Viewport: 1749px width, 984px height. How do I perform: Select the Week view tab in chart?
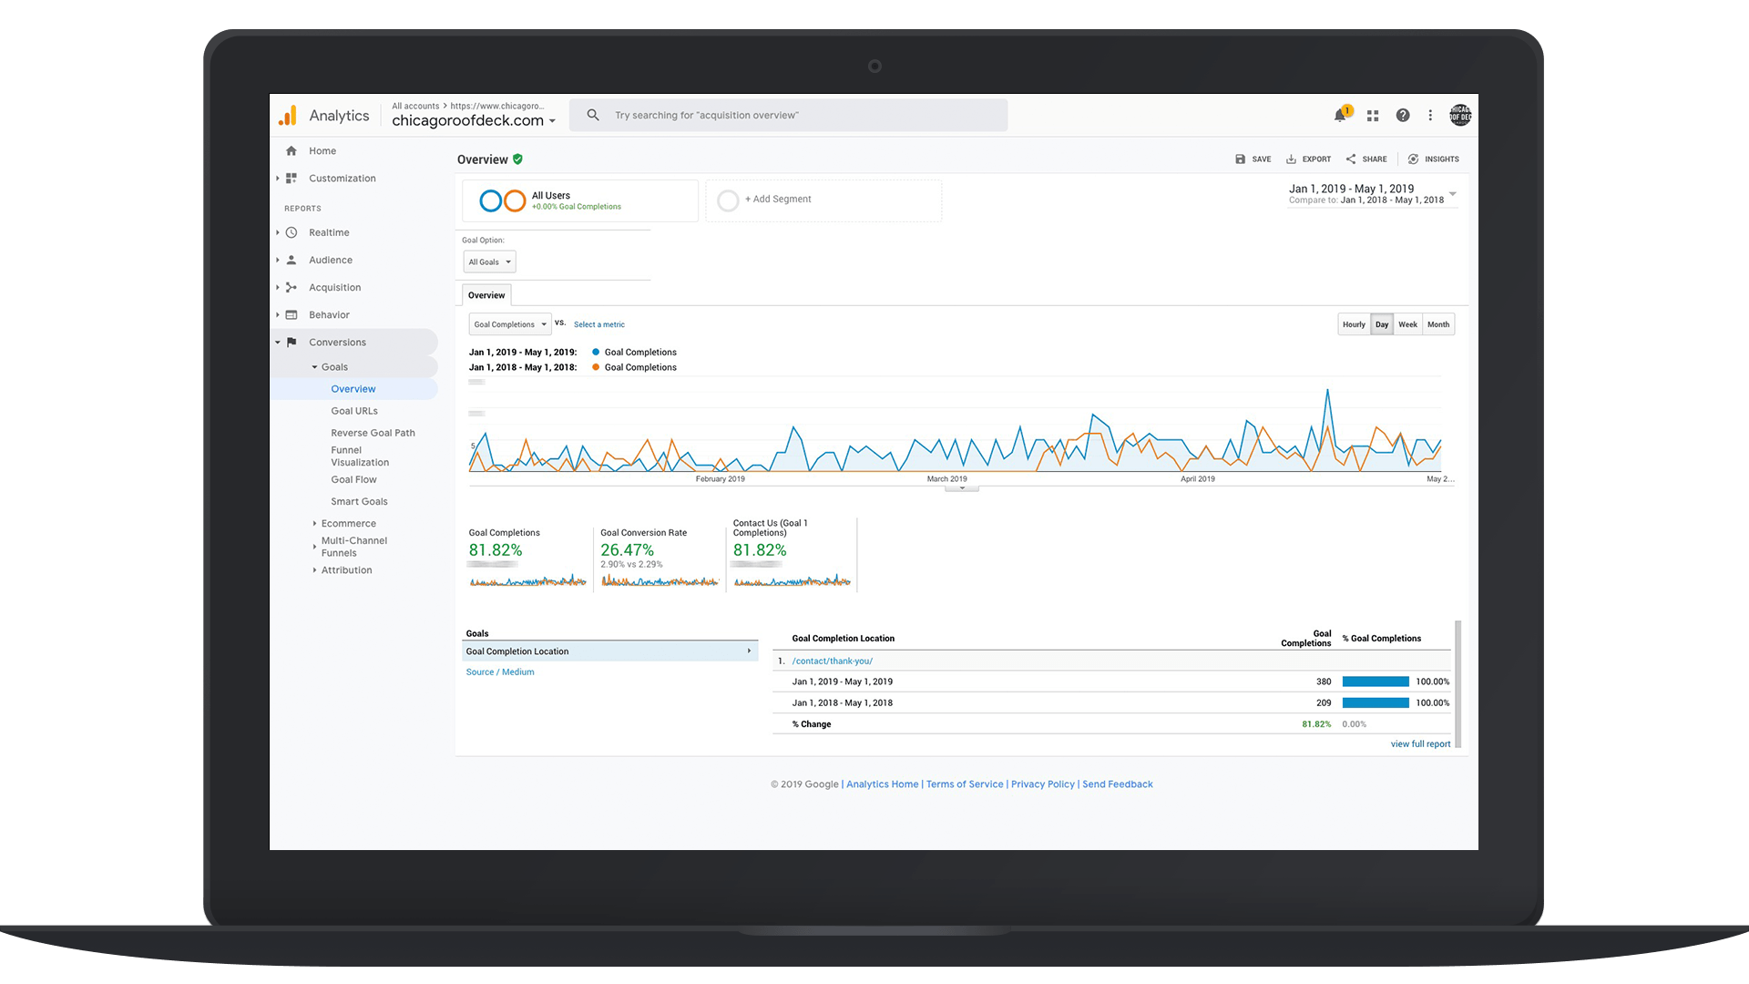click(x=1406, y=324)
